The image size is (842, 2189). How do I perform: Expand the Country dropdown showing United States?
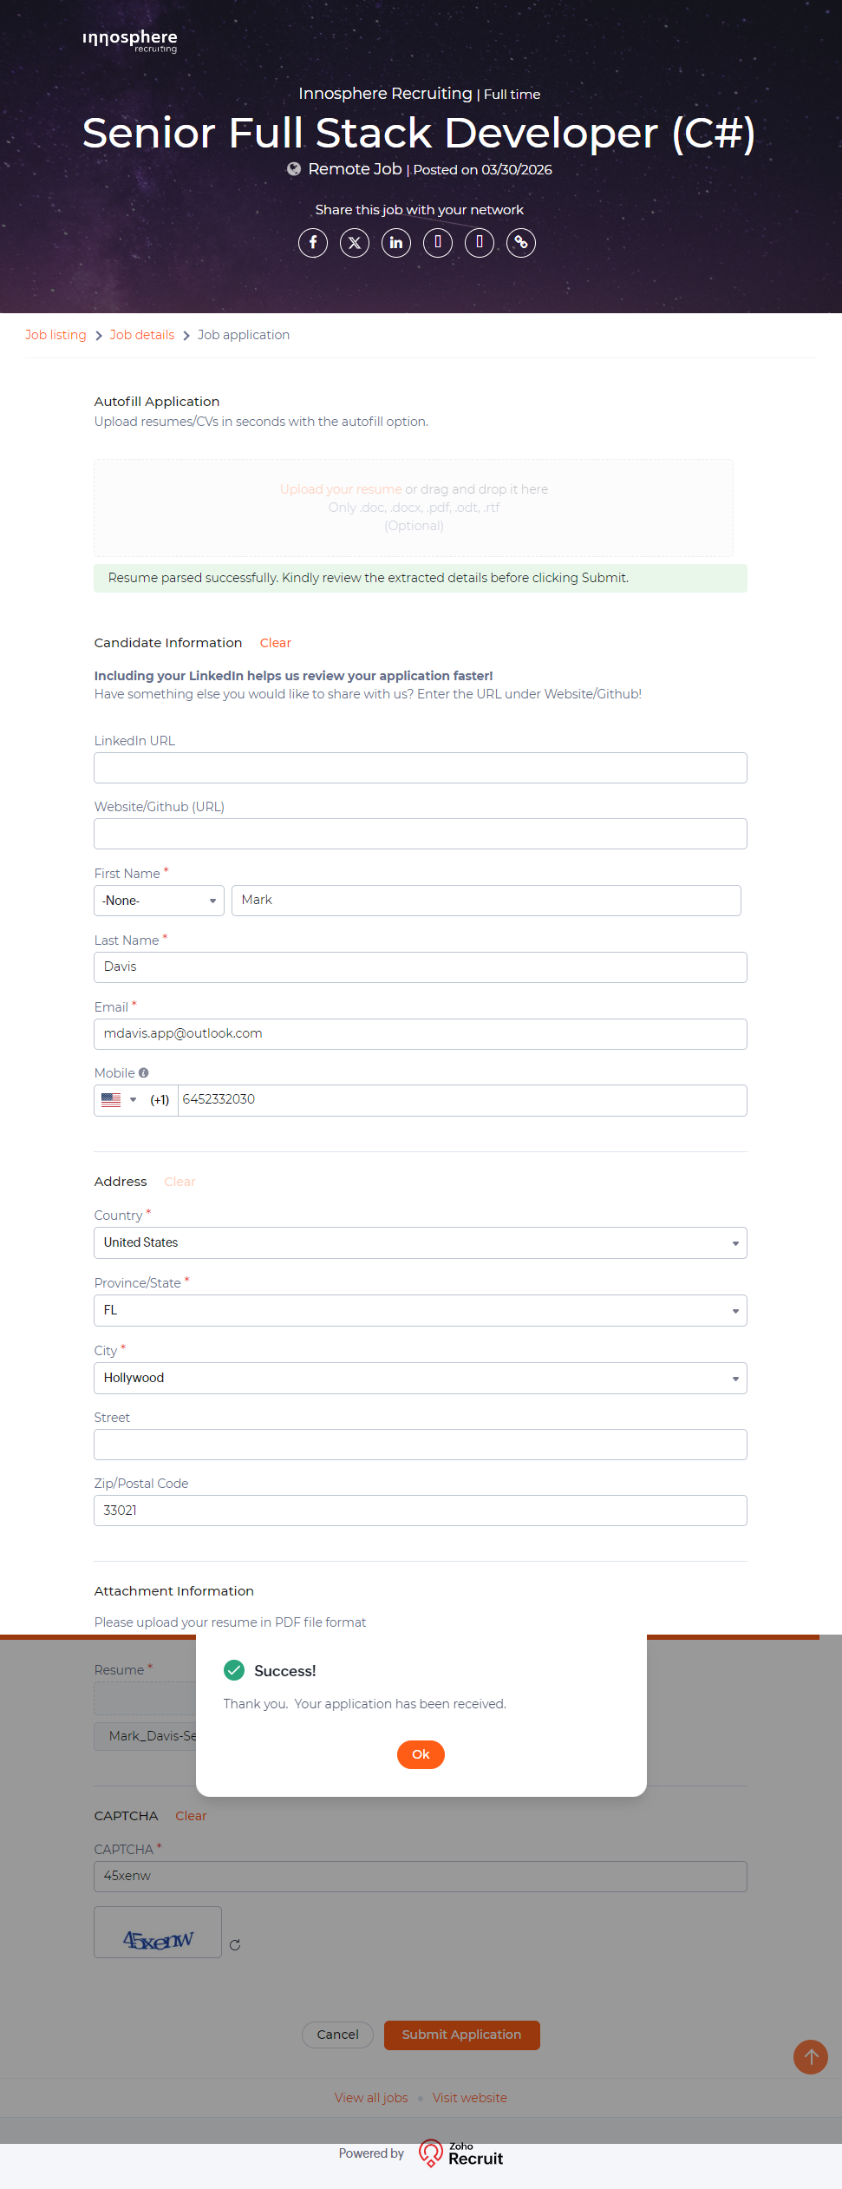pos(421,1243)
